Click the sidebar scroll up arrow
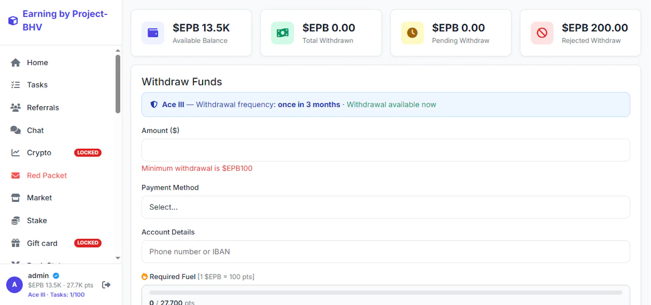 pyautogui.click(x=118, y=51)
